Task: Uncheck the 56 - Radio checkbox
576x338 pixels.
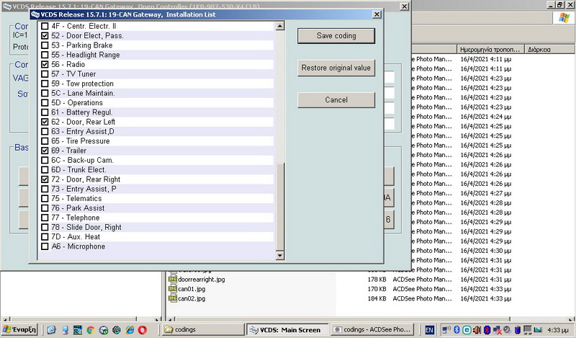Action: coord(45,64)
